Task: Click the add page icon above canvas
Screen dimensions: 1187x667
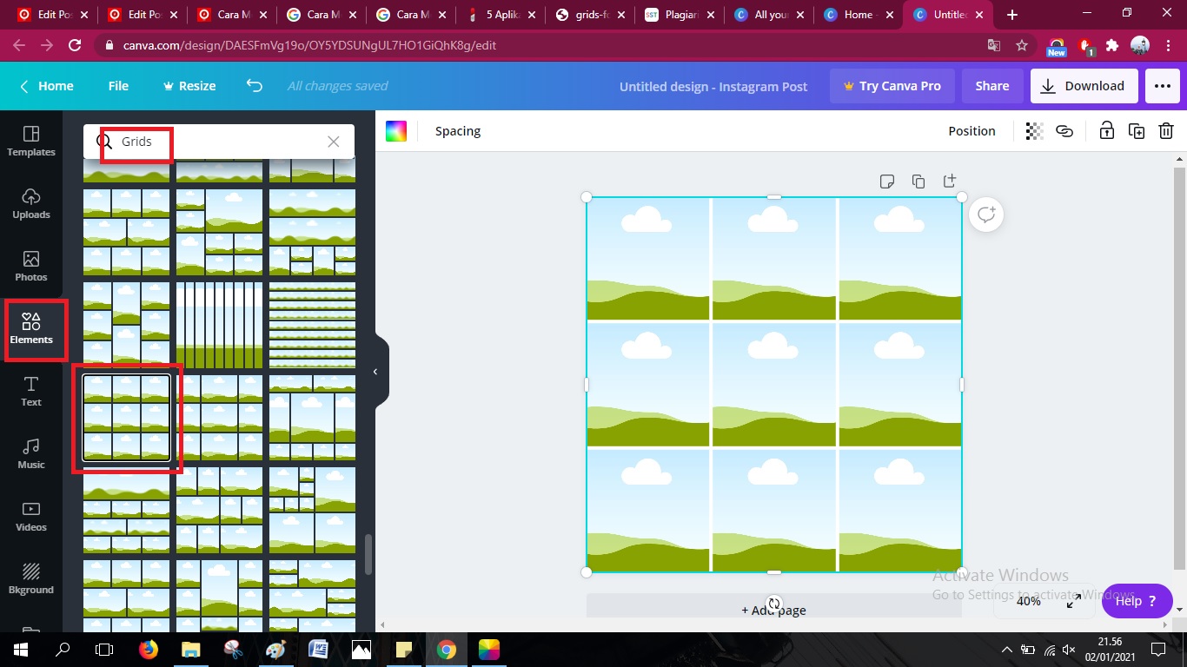Action: tap(950, 181)
